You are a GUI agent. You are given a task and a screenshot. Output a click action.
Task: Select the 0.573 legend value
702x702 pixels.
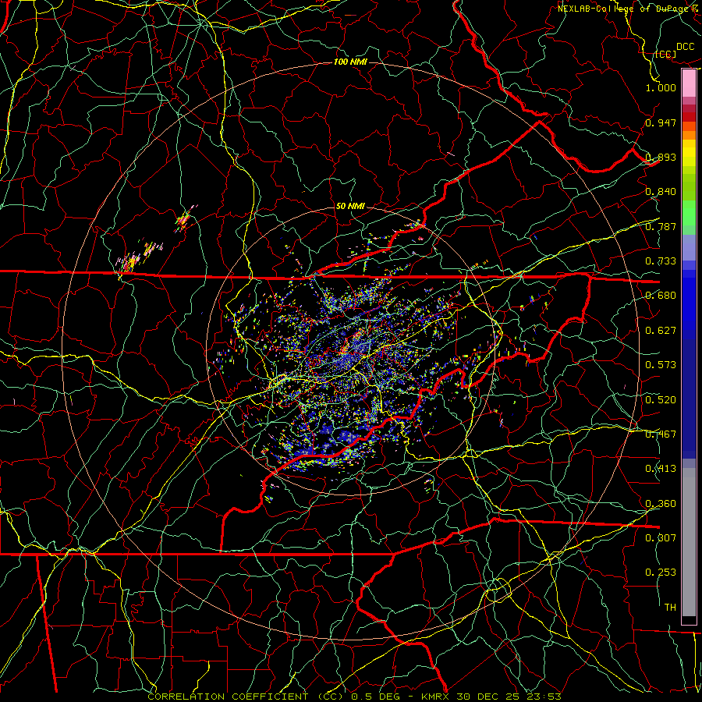click(x=661, y=365)
